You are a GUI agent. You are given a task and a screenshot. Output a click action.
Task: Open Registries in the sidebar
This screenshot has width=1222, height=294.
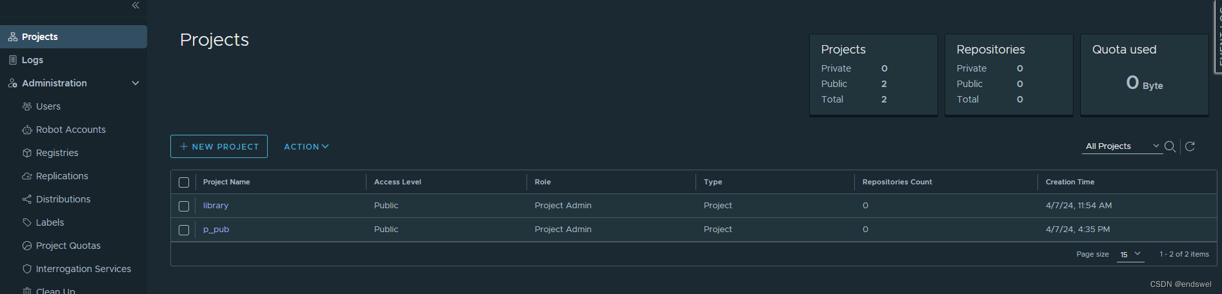tap(57, 153)
